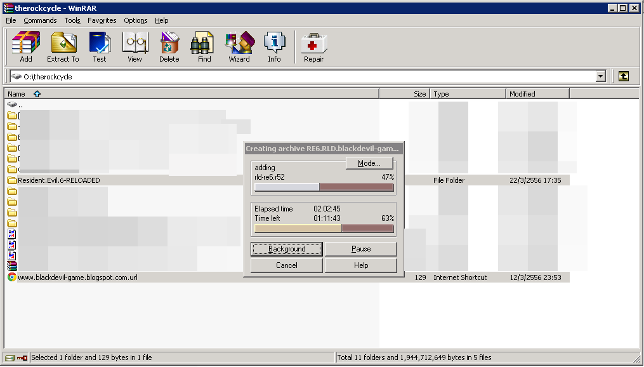The height and width of the screenshot is (367, 644).
Task: Select the Resident.Evil.6-RELOADED folder icon
Action: (12, 180)
